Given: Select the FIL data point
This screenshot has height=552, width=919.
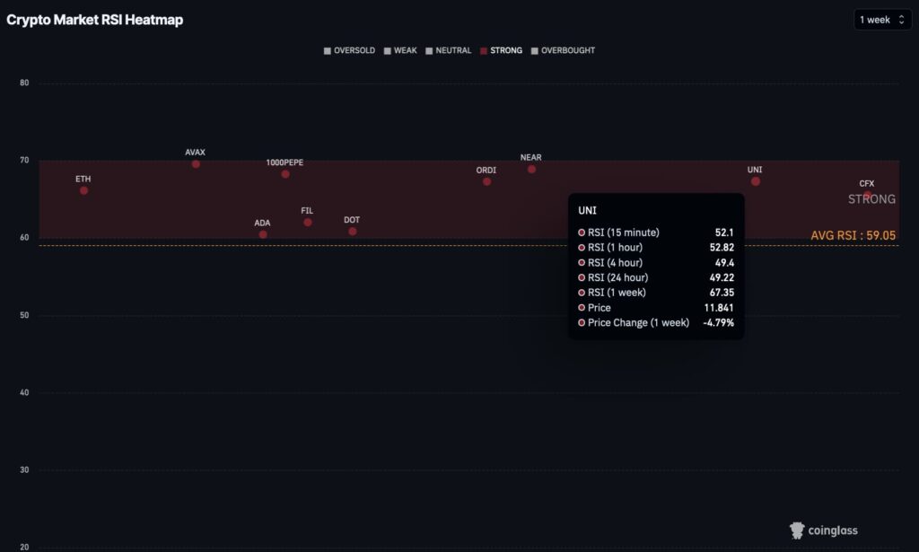Looking at the screenshot, I should (x=308, y=222).
